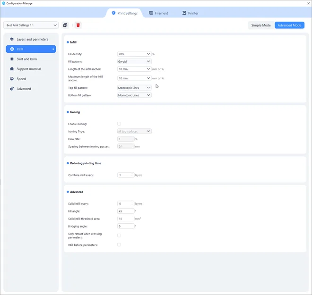The width and height of the screenshot is (312, 295).
Task: Open the Support material section
Action: 31,69
